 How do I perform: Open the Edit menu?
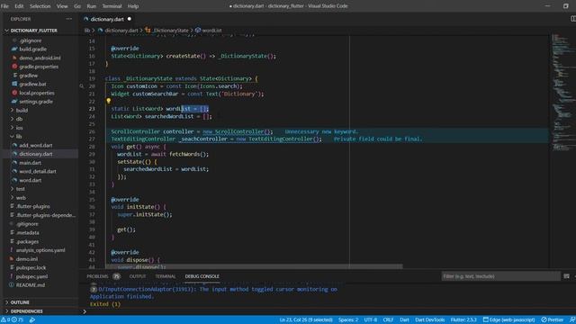(x=19, y=6)
